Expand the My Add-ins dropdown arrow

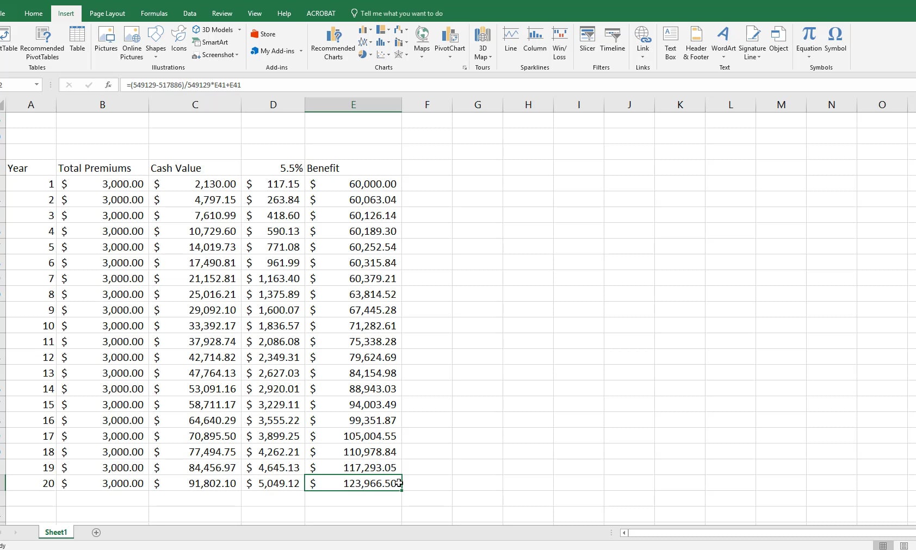point(301,51)
